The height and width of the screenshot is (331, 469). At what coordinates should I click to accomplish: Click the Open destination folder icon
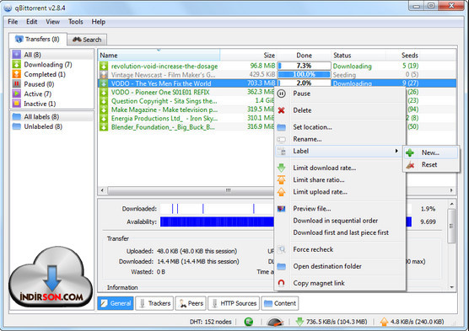pos(281,266)
